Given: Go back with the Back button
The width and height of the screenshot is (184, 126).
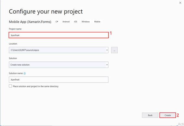Looking at the screenshot, I should [x=150, y=115].
